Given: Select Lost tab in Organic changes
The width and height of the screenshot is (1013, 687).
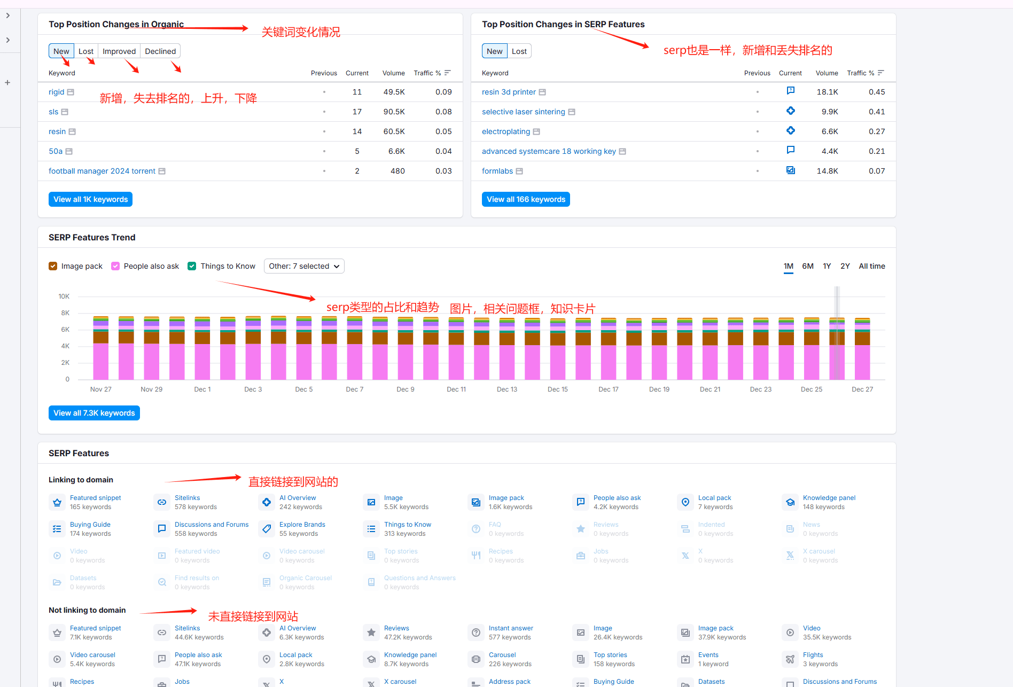Looking at the screenshot, I should [x=86, y=51].
